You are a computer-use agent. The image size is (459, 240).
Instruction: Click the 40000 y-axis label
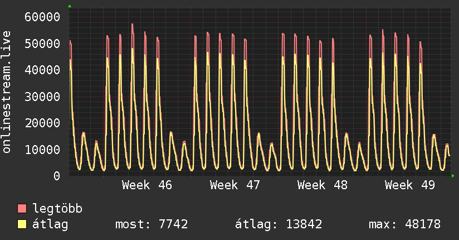[x=42, y=70]
